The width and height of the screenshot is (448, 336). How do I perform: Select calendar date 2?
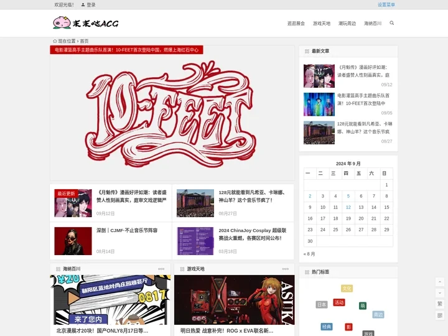pyautogui.click(x=310, y=196)
